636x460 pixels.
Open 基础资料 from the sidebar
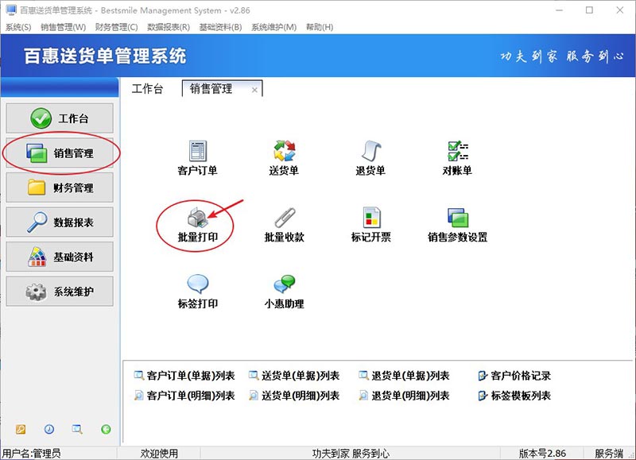point(60,257)
